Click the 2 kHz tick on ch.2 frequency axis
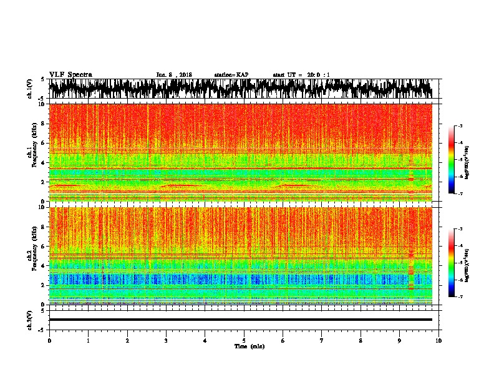 44,285
